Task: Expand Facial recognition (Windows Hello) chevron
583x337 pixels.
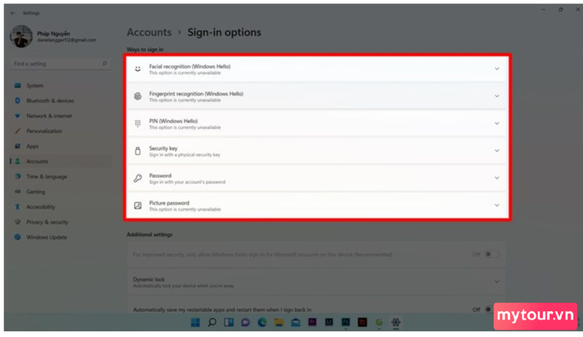Action: (496, 69)
